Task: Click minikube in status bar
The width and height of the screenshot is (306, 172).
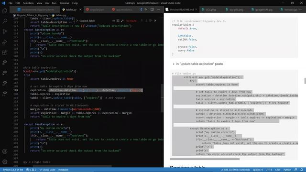Action: pyautogui.click(x=63, y=170)
